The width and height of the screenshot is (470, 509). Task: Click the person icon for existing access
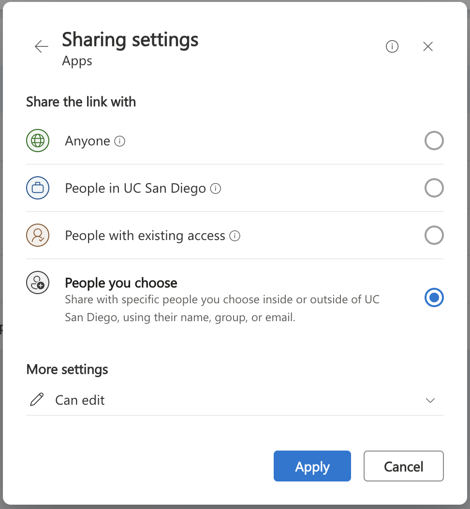37,235
